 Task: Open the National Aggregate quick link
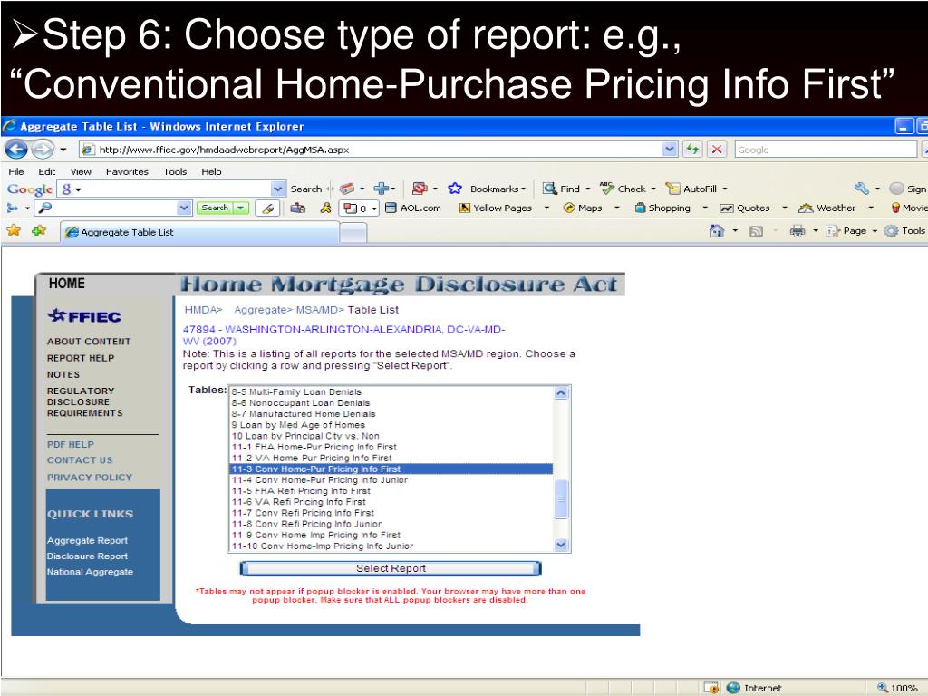(90, 572)
